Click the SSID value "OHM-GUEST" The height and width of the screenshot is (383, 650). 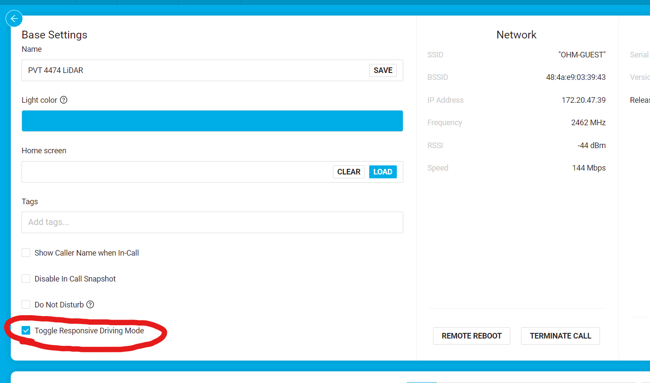click(x=582, y=55)
